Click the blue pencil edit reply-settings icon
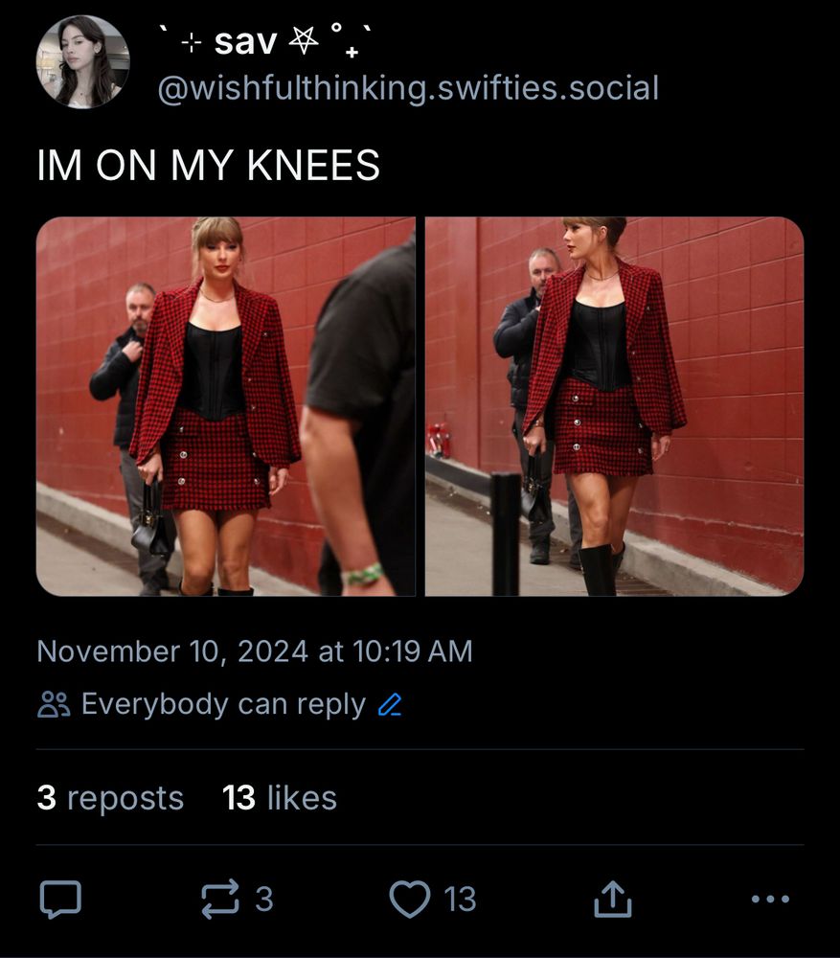840x958 pixels. pyautogui.click(x=390, y=704)
